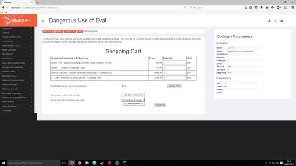
Task: Click the Lesson Plan button
Action: click(70, 31)
